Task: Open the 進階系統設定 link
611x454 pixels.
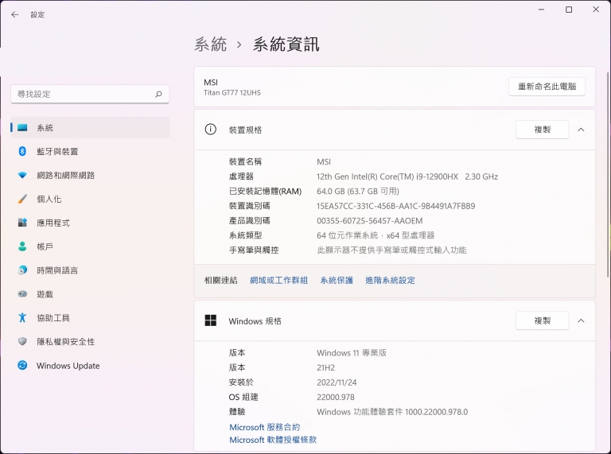Action: pyautogui.click(x=390, y=281)
